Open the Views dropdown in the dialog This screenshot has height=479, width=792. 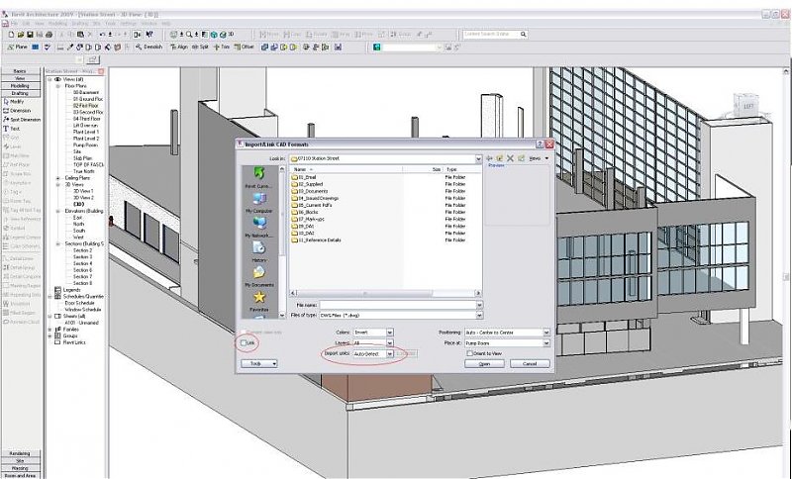[x=539, y=158]
